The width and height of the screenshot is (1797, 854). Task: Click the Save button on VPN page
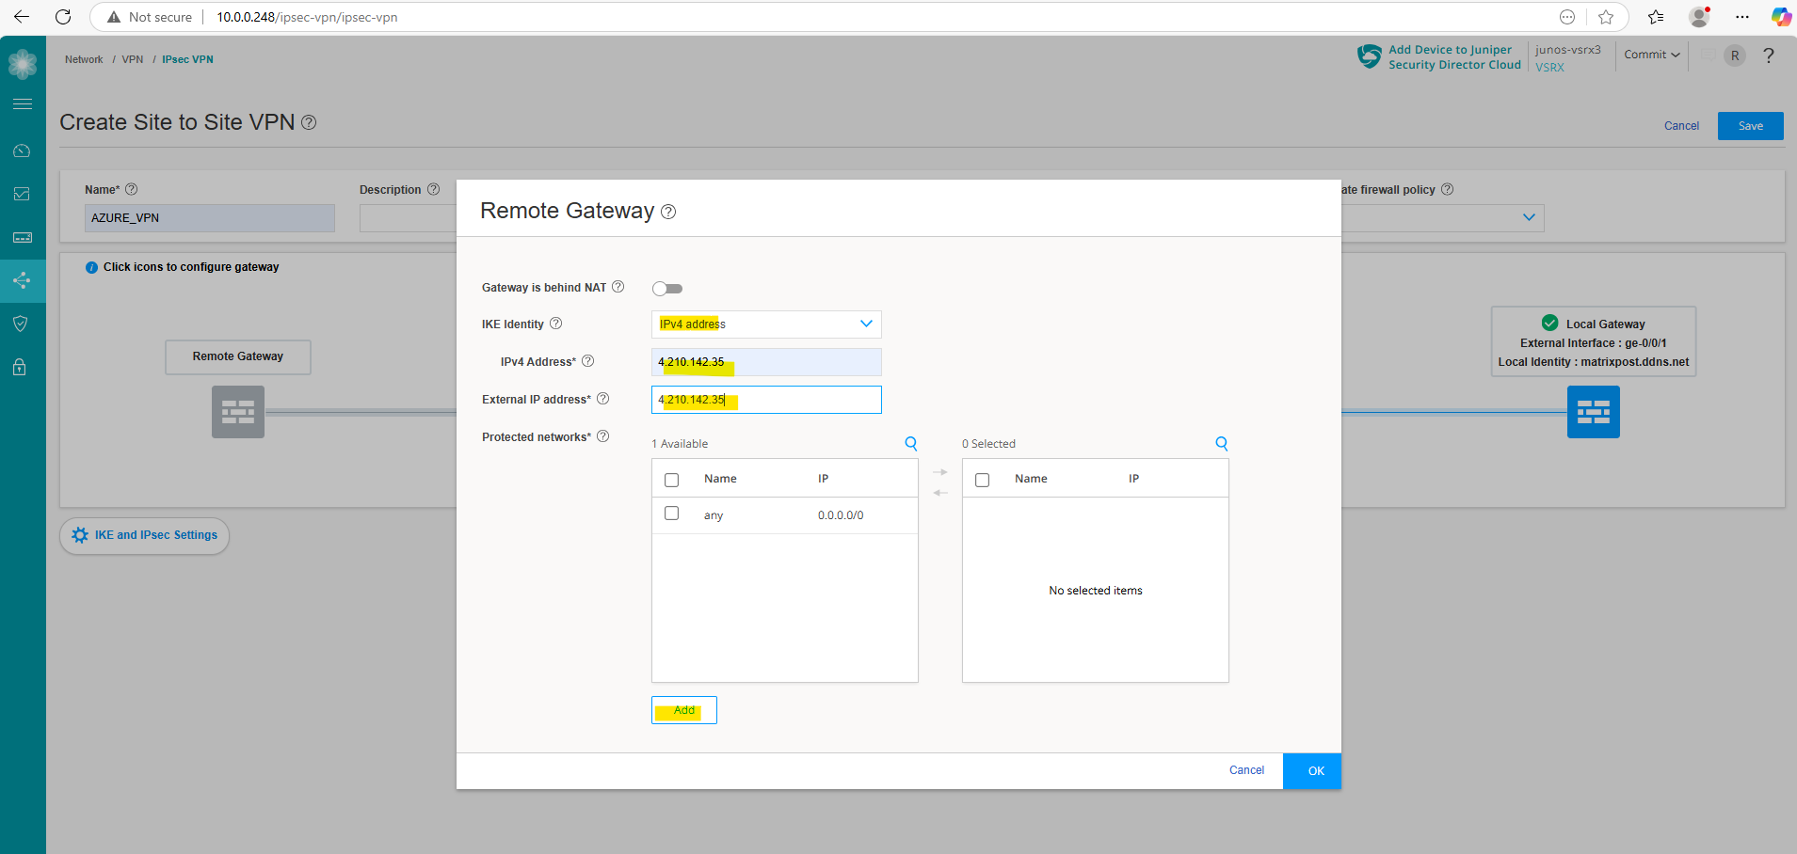(x=1751, y=126)
